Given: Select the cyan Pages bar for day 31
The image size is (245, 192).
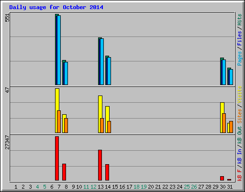Looking at the screenshot, I should (231, 77).
